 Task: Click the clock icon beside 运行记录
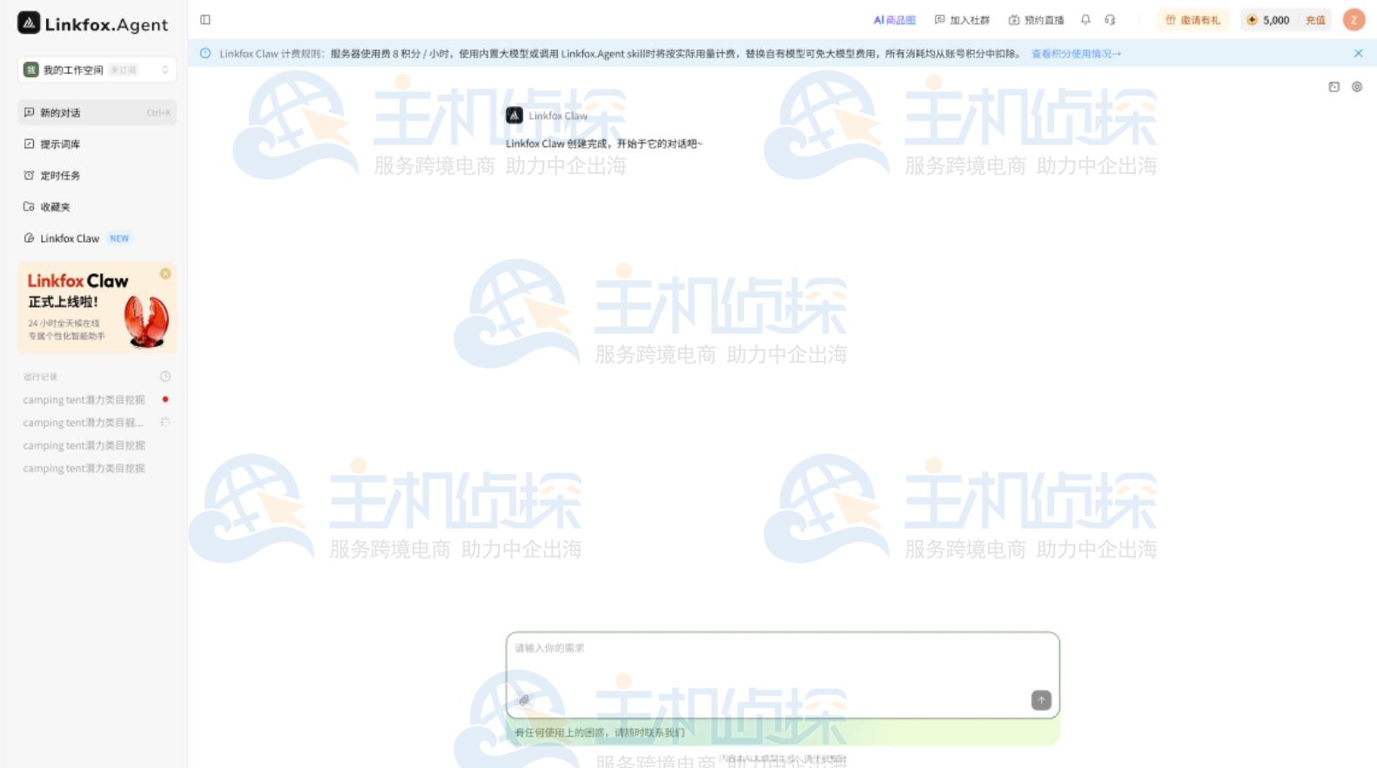pos(165,377)
